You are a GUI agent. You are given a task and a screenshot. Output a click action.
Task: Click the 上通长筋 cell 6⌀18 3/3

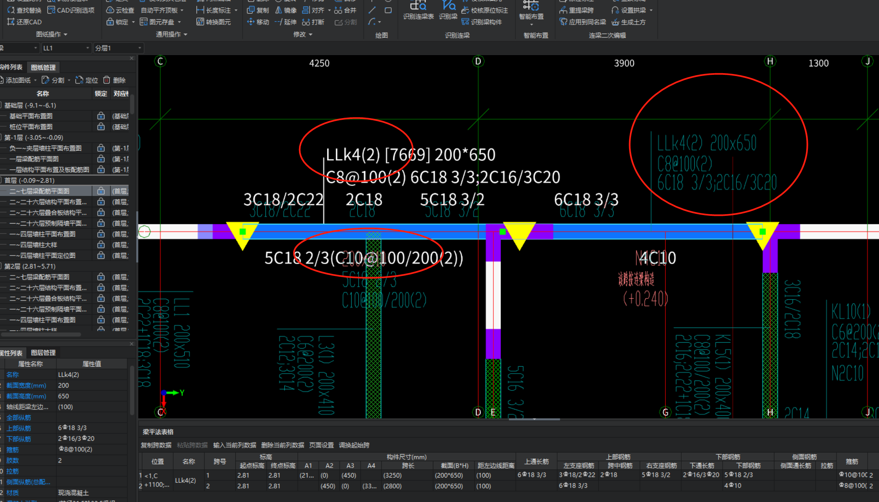pyautogui.click(x=536, y=475)
